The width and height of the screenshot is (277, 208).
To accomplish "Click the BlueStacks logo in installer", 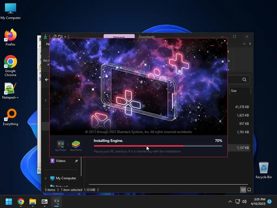I will pyautogui.click(x=76, y=146).
